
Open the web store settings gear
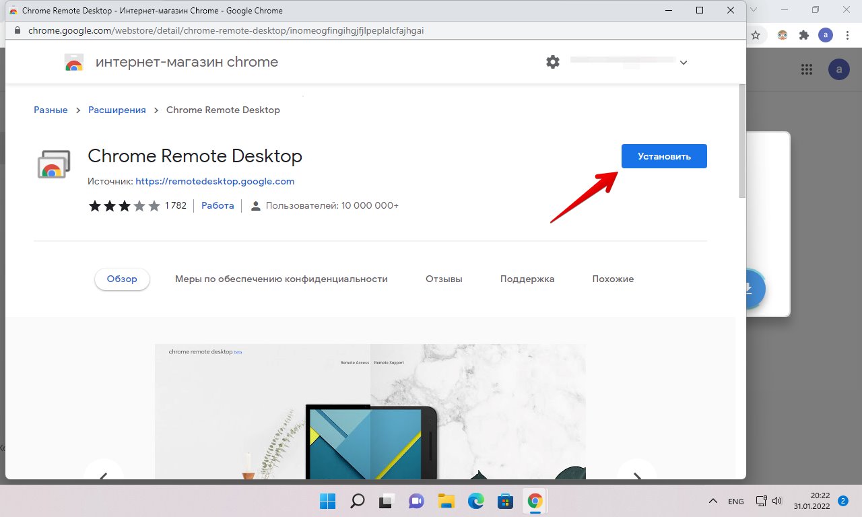553,62
